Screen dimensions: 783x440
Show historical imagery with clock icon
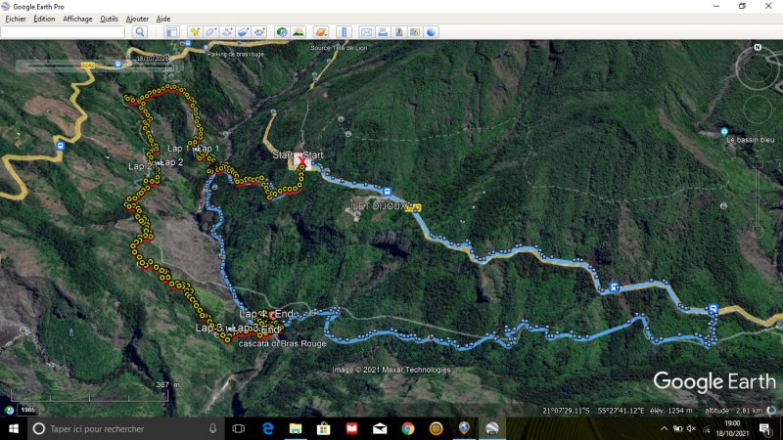click(282, 32)
